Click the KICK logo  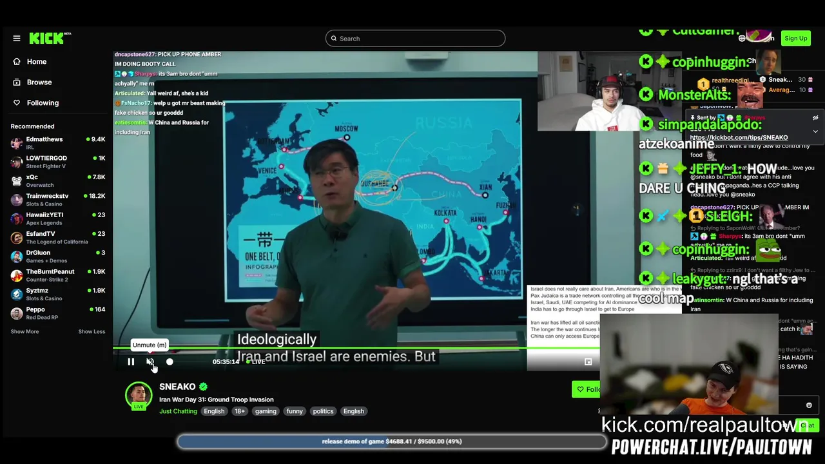(50, 39)
